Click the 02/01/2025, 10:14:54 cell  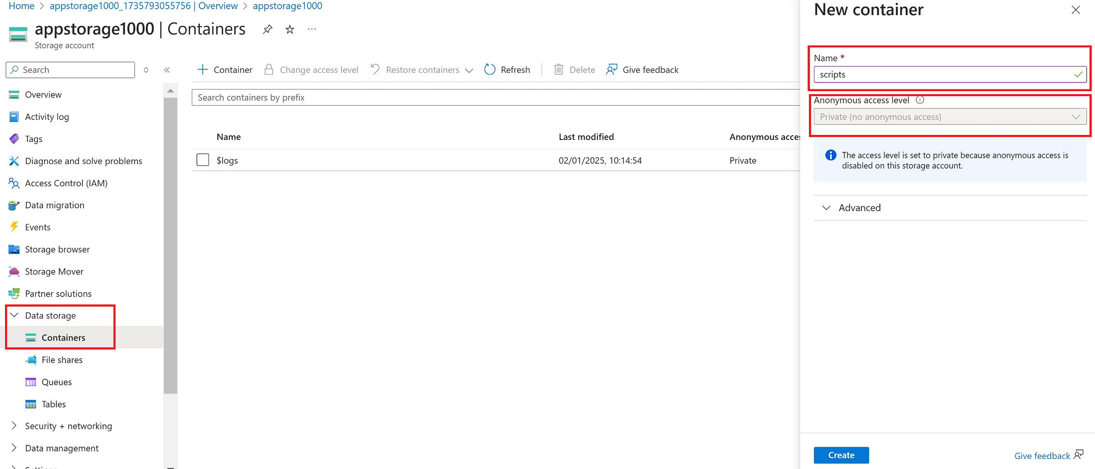(600, 160)
